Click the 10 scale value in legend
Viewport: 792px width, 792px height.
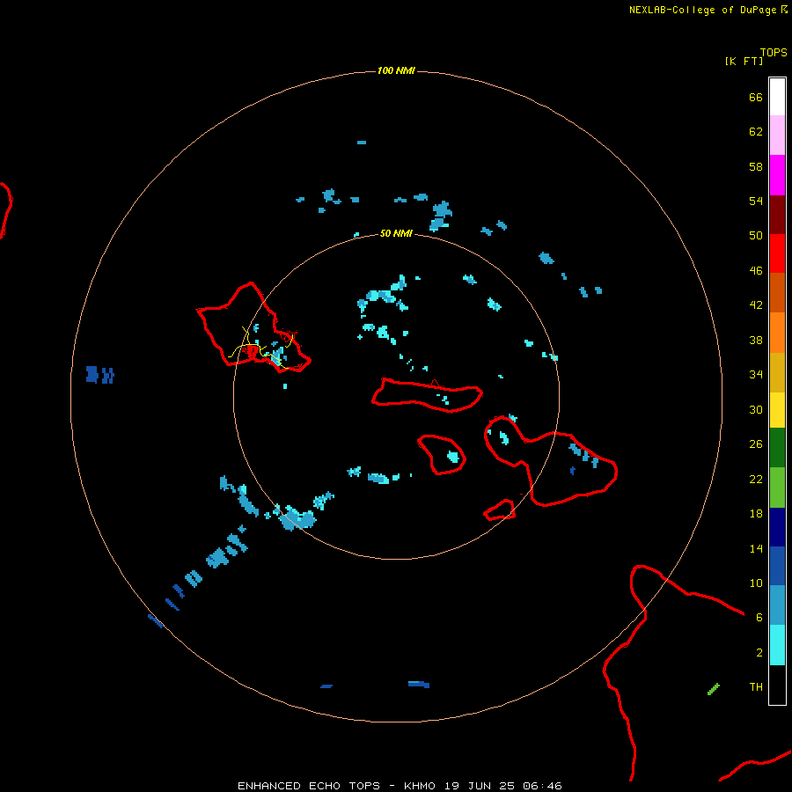pos(756,583)
